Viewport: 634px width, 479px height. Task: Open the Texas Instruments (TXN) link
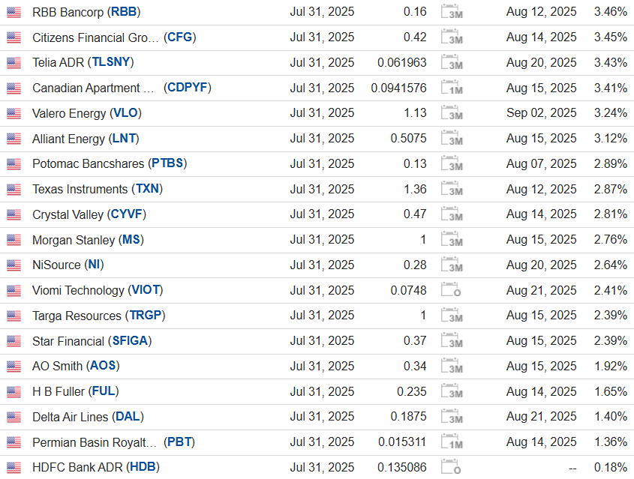[97, 189]
